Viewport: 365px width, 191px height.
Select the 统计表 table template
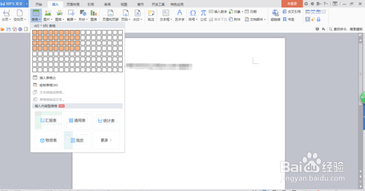(x=106, y=121)
